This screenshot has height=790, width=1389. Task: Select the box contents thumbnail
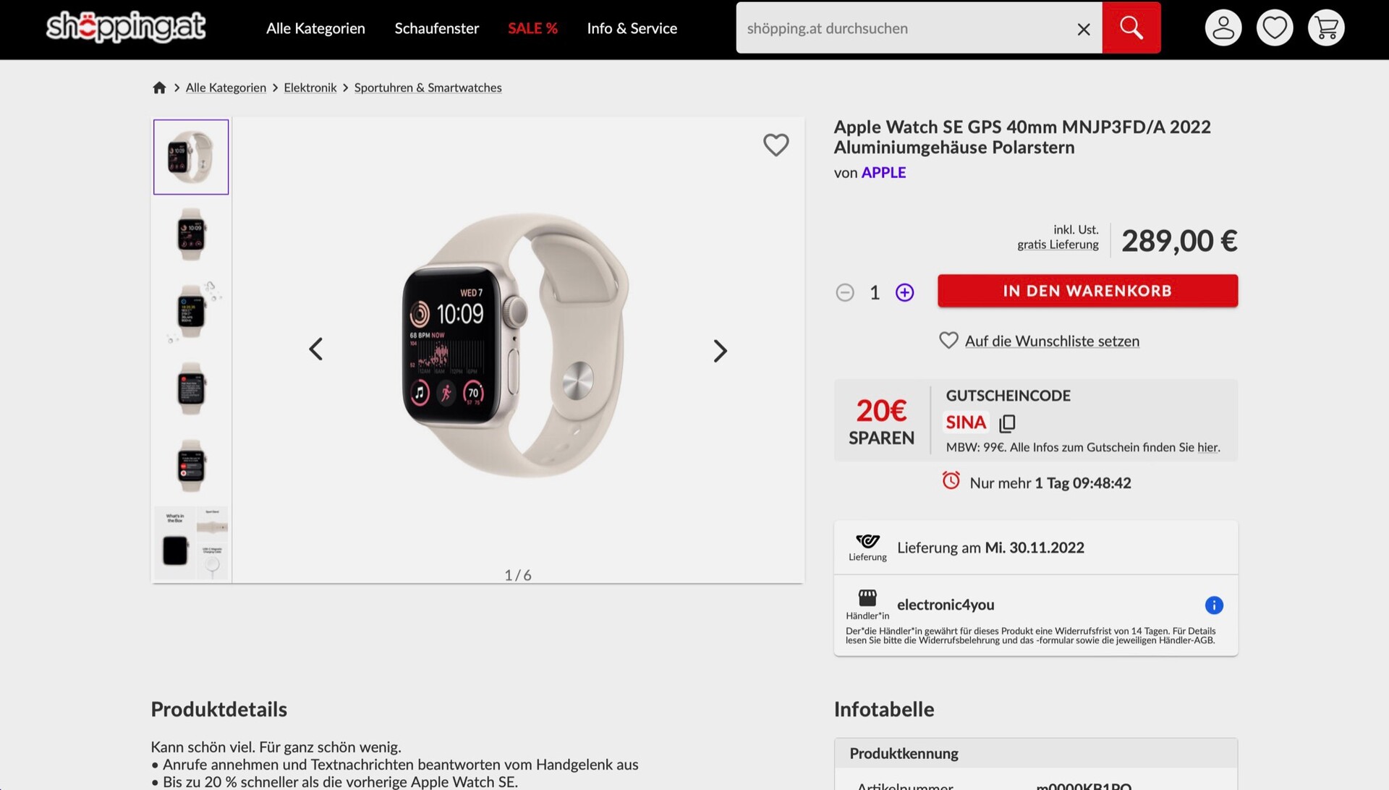click(192, 543)
